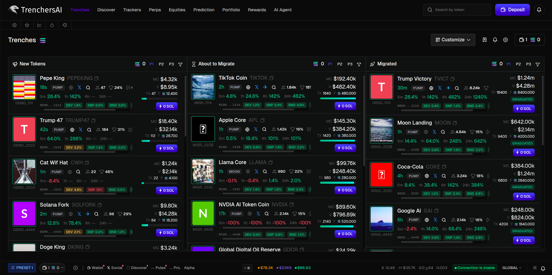Viewport: 552px width, 275px height.
Task: Open the flame trending icon in toolbar
Action: [x=52, y=25]
